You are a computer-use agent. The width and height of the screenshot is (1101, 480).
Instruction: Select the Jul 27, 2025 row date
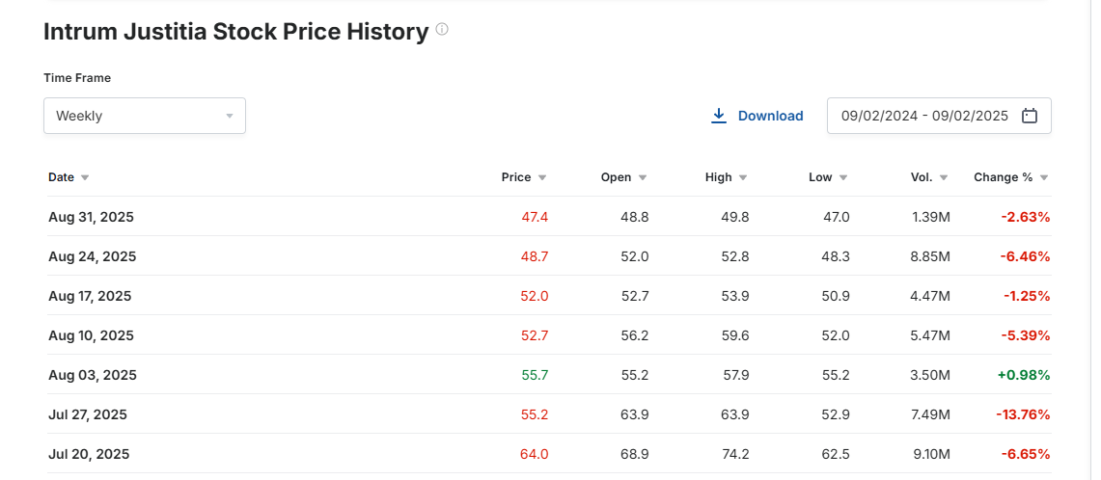tap(88, 414)
